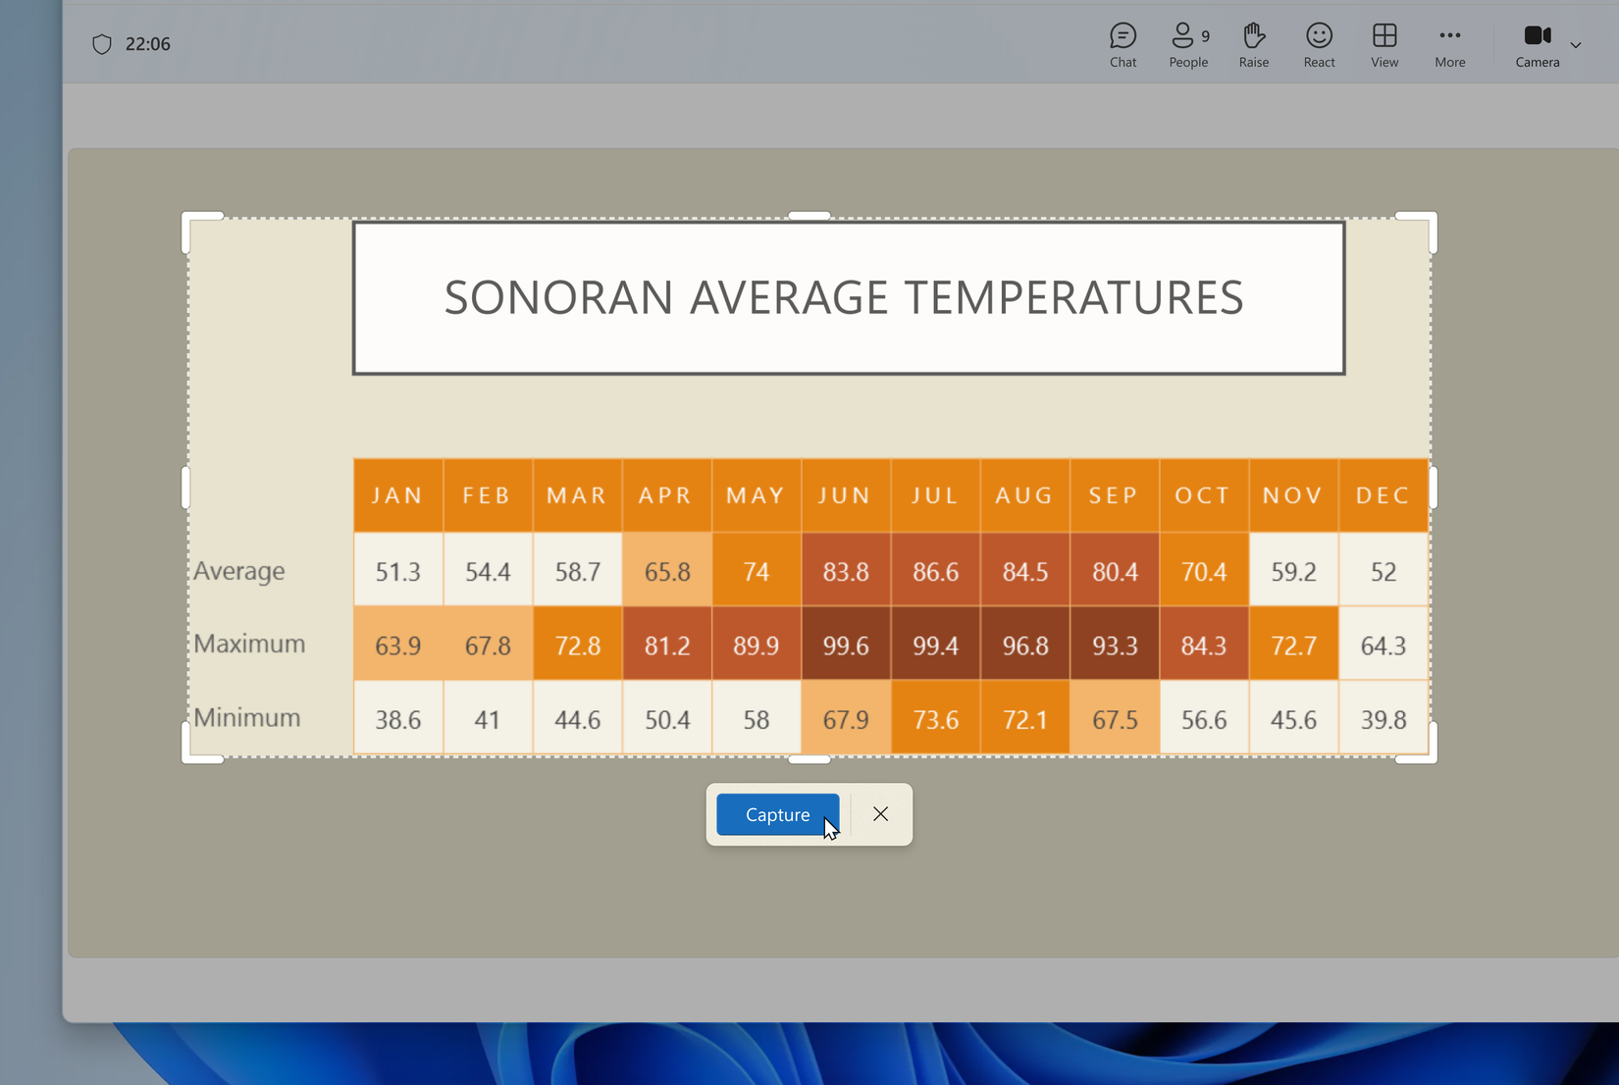
Task: Click Capture to snapshot the selection
Action: tap(776, 814)
